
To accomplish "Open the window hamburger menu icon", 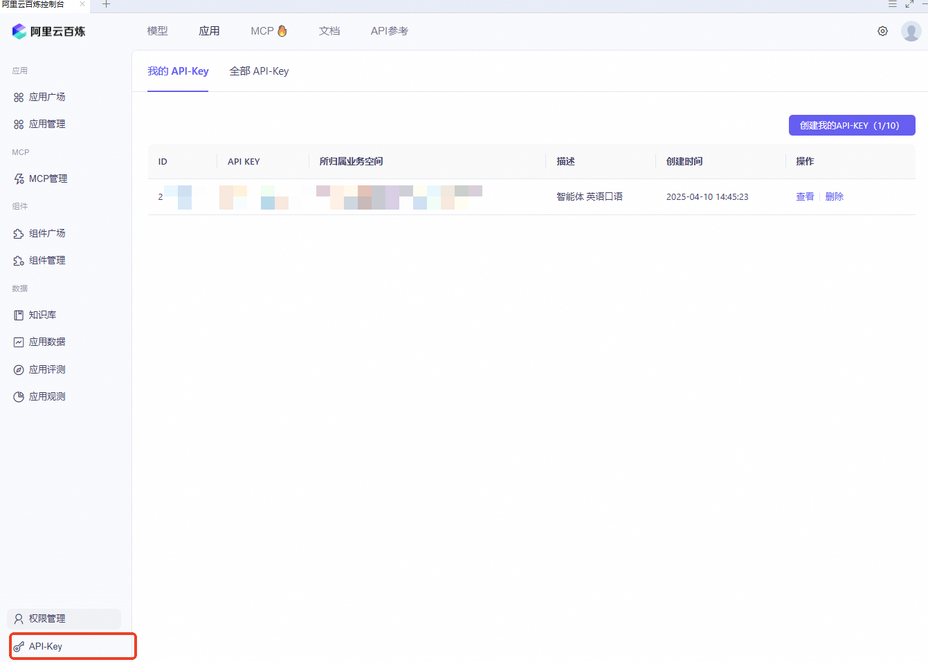I will (893, 4).
